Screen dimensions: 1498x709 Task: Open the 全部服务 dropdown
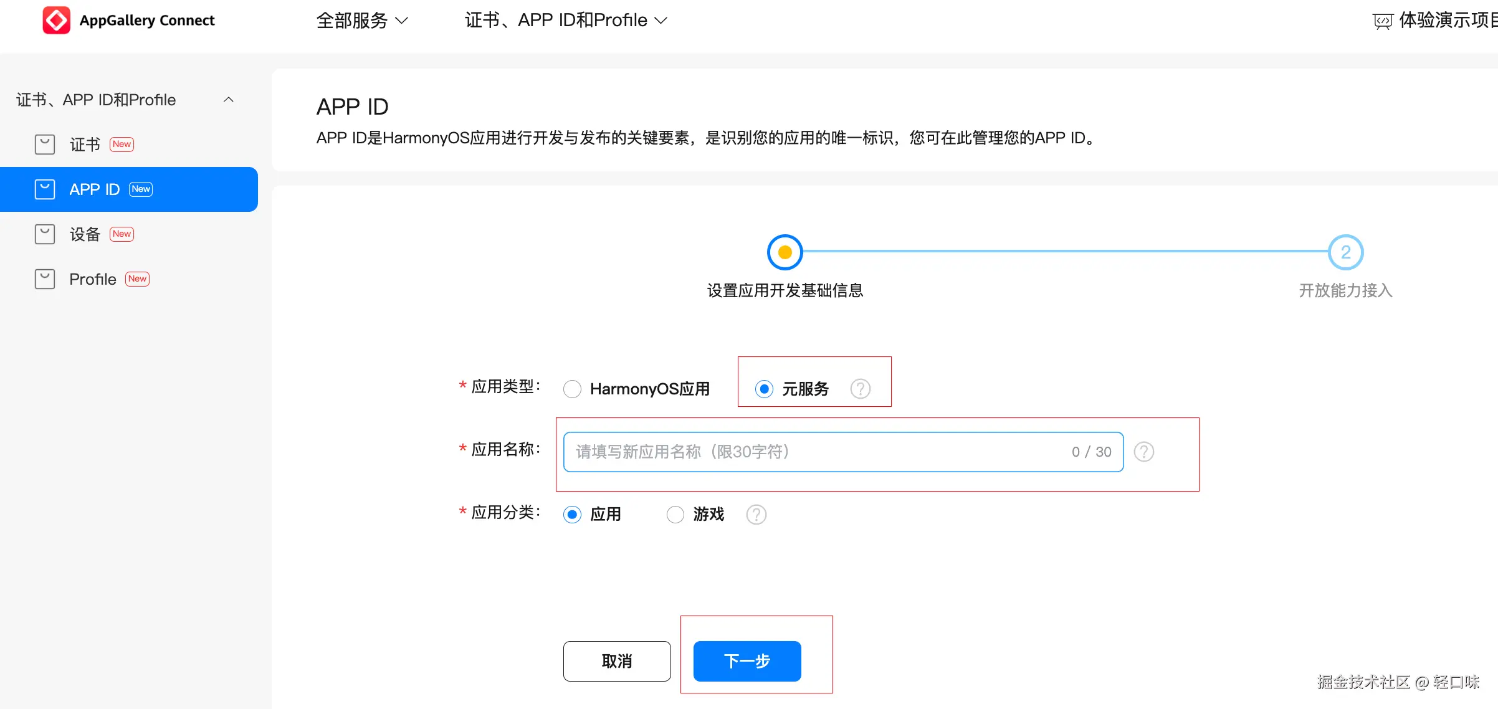[361, 20]
